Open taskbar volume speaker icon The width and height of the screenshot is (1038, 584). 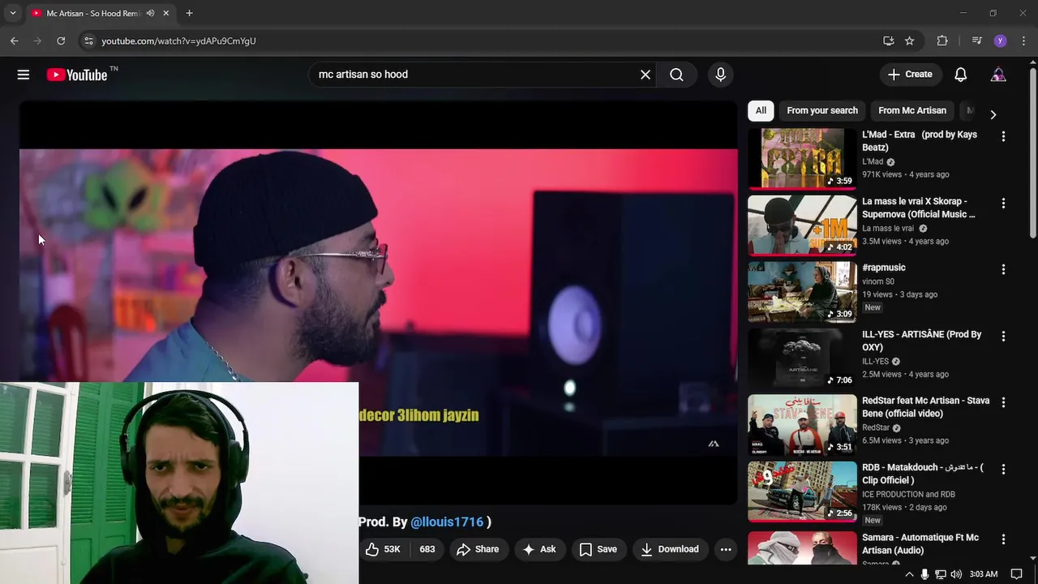pyautogui.click(x=956, y=574)
